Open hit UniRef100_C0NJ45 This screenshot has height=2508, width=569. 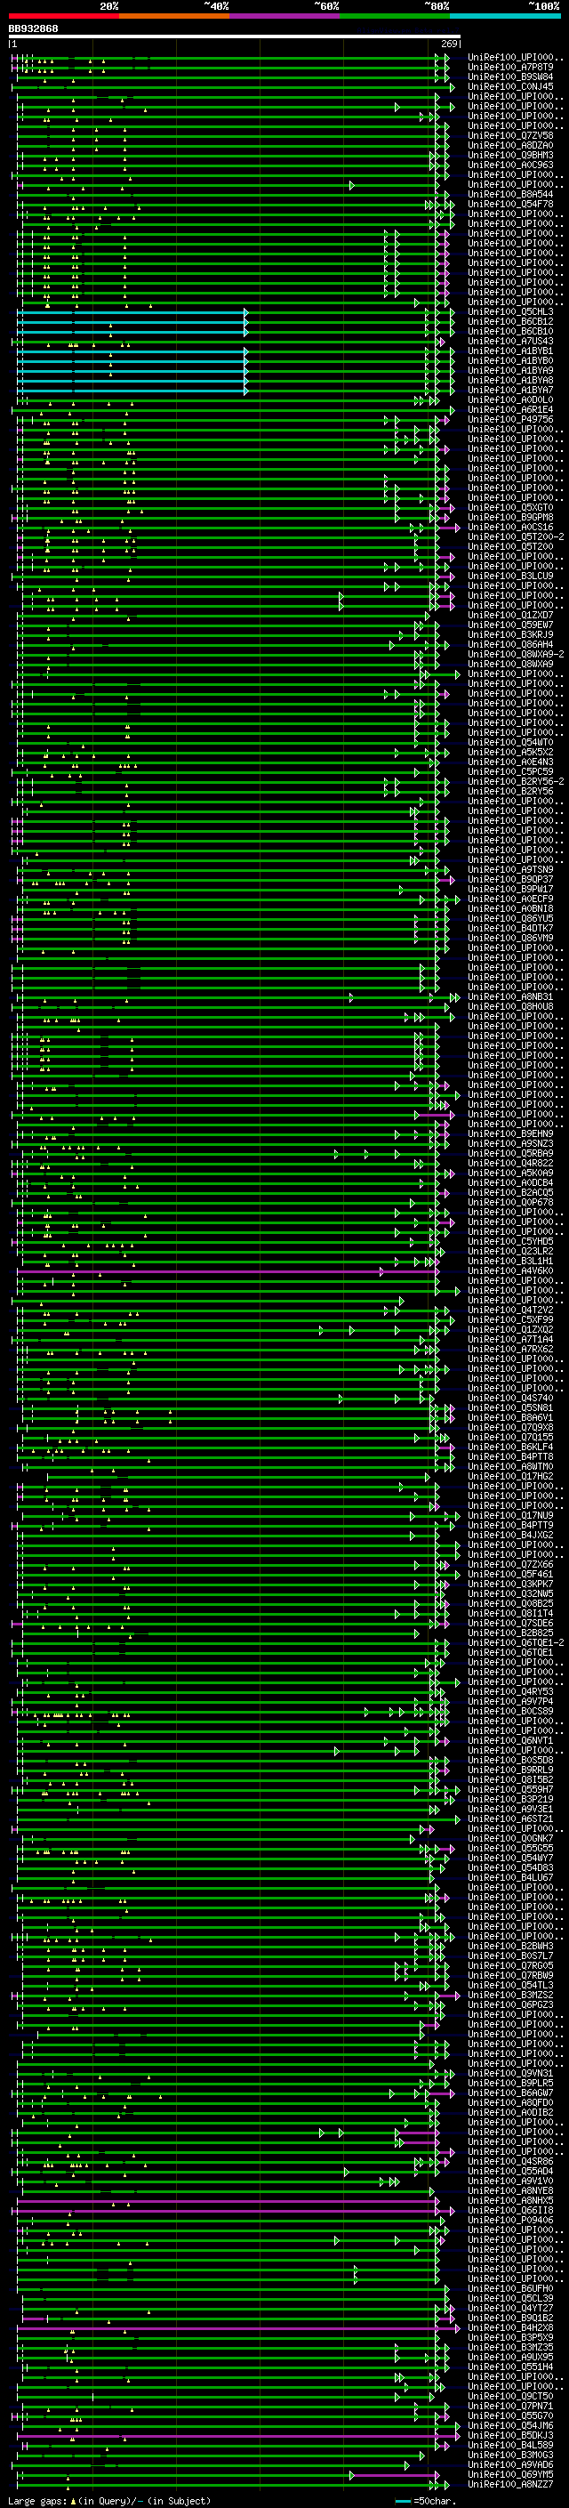coord(510,86)
